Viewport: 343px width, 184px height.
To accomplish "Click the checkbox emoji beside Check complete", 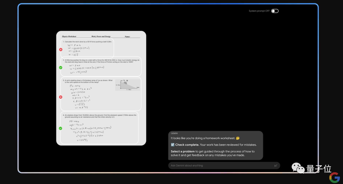I will pos(172,145).
